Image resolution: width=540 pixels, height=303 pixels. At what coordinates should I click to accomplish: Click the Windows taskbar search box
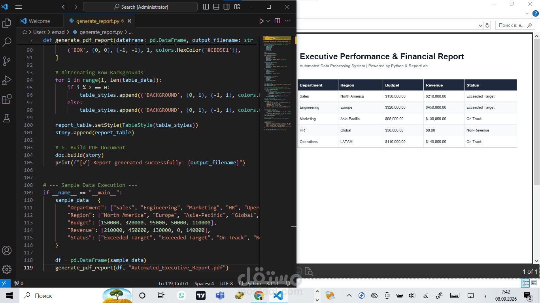click(x=60, y=295)
